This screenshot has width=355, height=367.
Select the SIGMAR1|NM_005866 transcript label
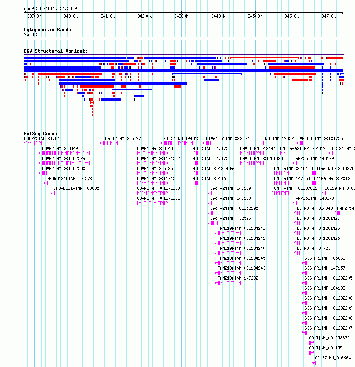[325, 258]
